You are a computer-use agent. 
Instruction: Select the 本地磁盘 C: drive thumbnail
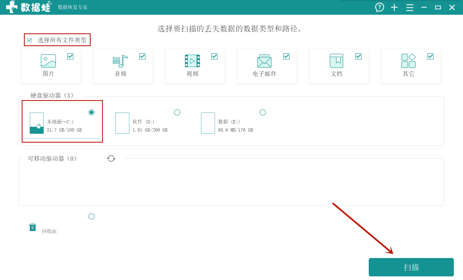36,123
